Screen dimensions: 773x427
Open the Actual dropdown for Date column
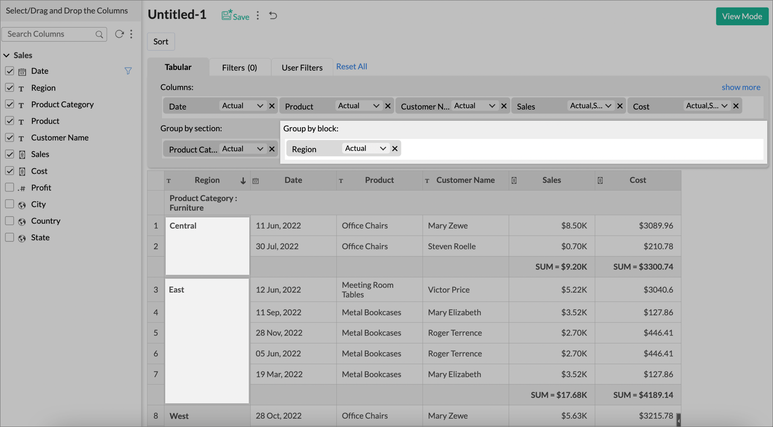pos(243,106)
